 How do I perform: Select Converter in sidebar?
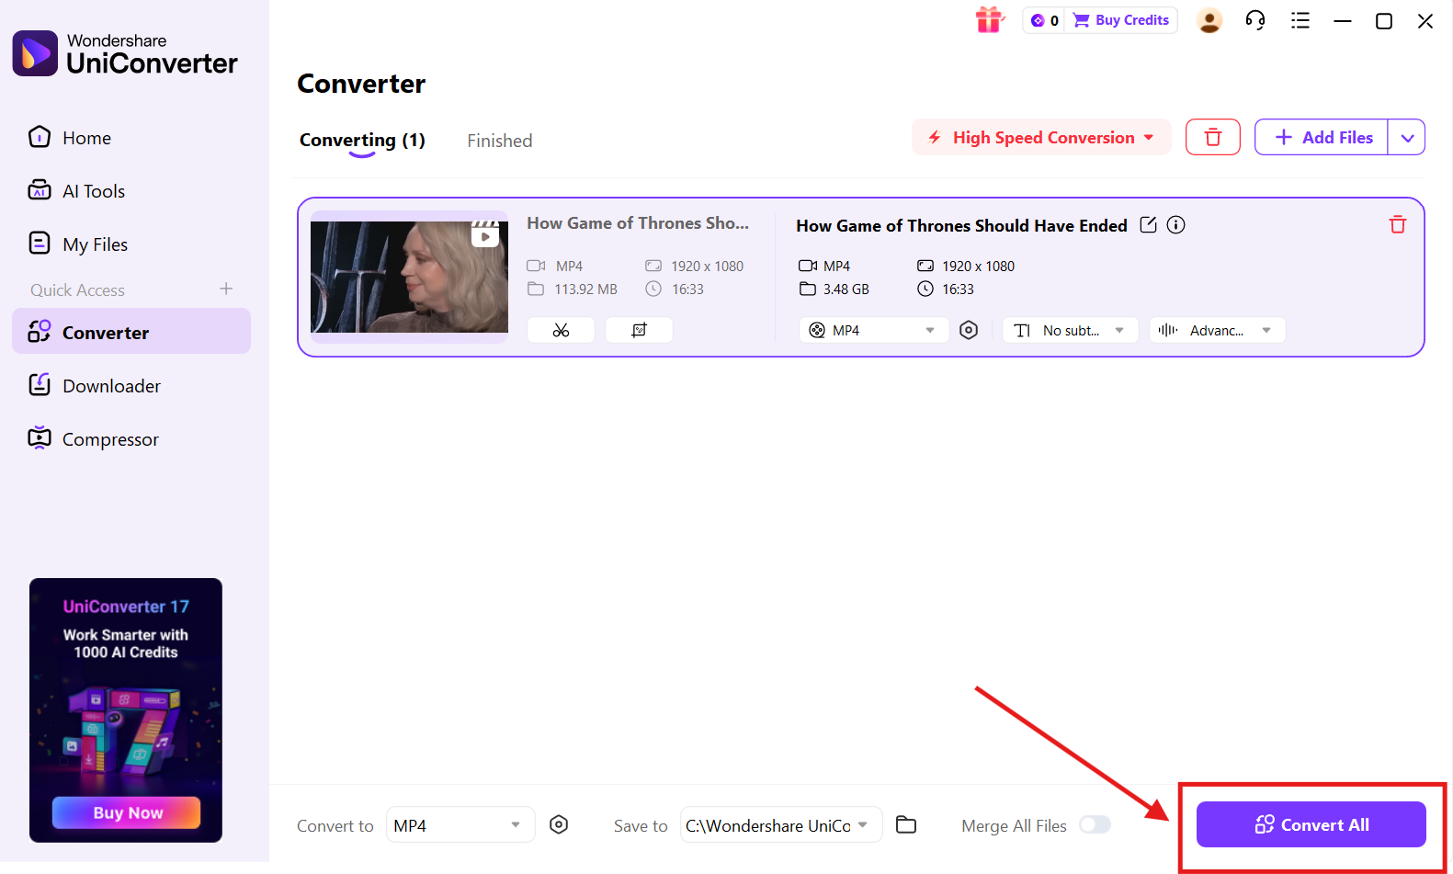pyautogui.click(x=131, y=332)
